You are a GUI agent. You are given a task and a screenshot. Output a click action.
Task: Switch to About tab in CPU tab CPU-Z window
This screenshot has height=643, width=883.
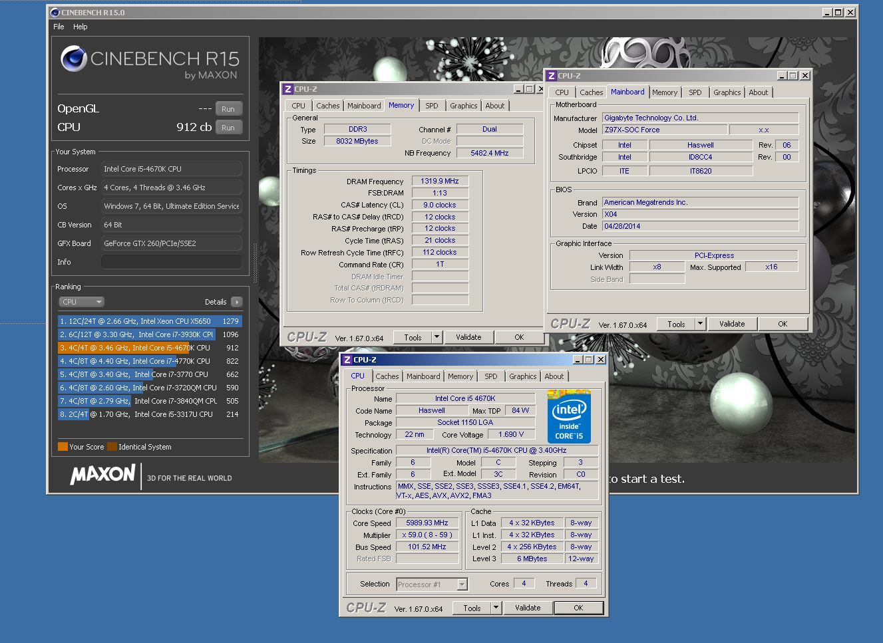tap(554, 376)
